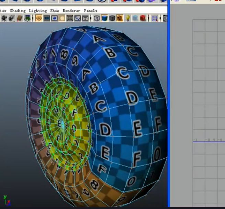This screenshot has width=225, height=209.
Task: Enable smooth shade all mode
Action: pyautogui.click(x=104, y=18)
